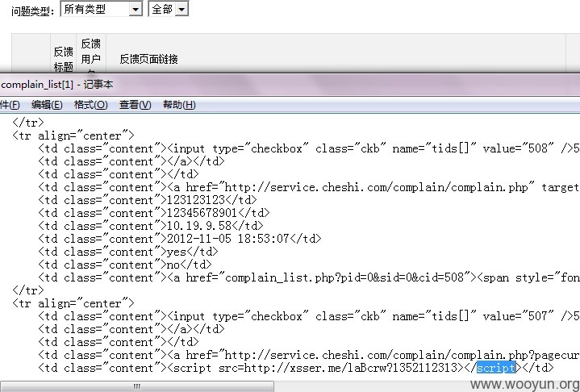Click the horizontal scrollbar thumb in Notepad
This screenshot has width=580, height=392.
click(x=137, y=386)
